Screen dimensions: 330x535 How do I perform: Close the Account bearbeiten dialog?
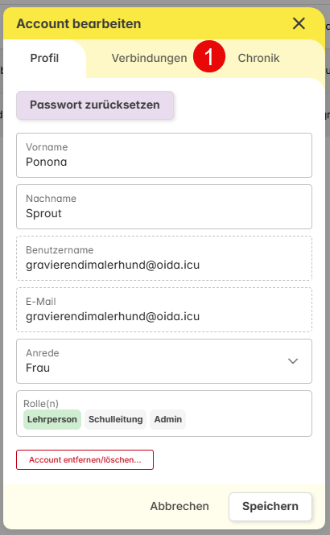coord(299,23)
